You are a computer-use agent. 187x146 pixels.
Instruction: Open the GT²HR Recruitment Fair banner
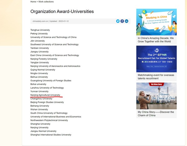[156, 59]
